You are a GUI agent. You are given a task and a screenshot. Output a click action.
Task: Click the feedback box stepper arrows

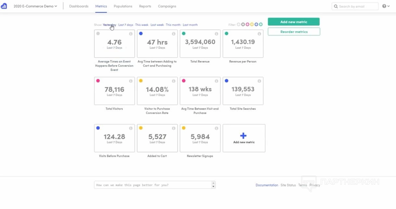point(213,185)
